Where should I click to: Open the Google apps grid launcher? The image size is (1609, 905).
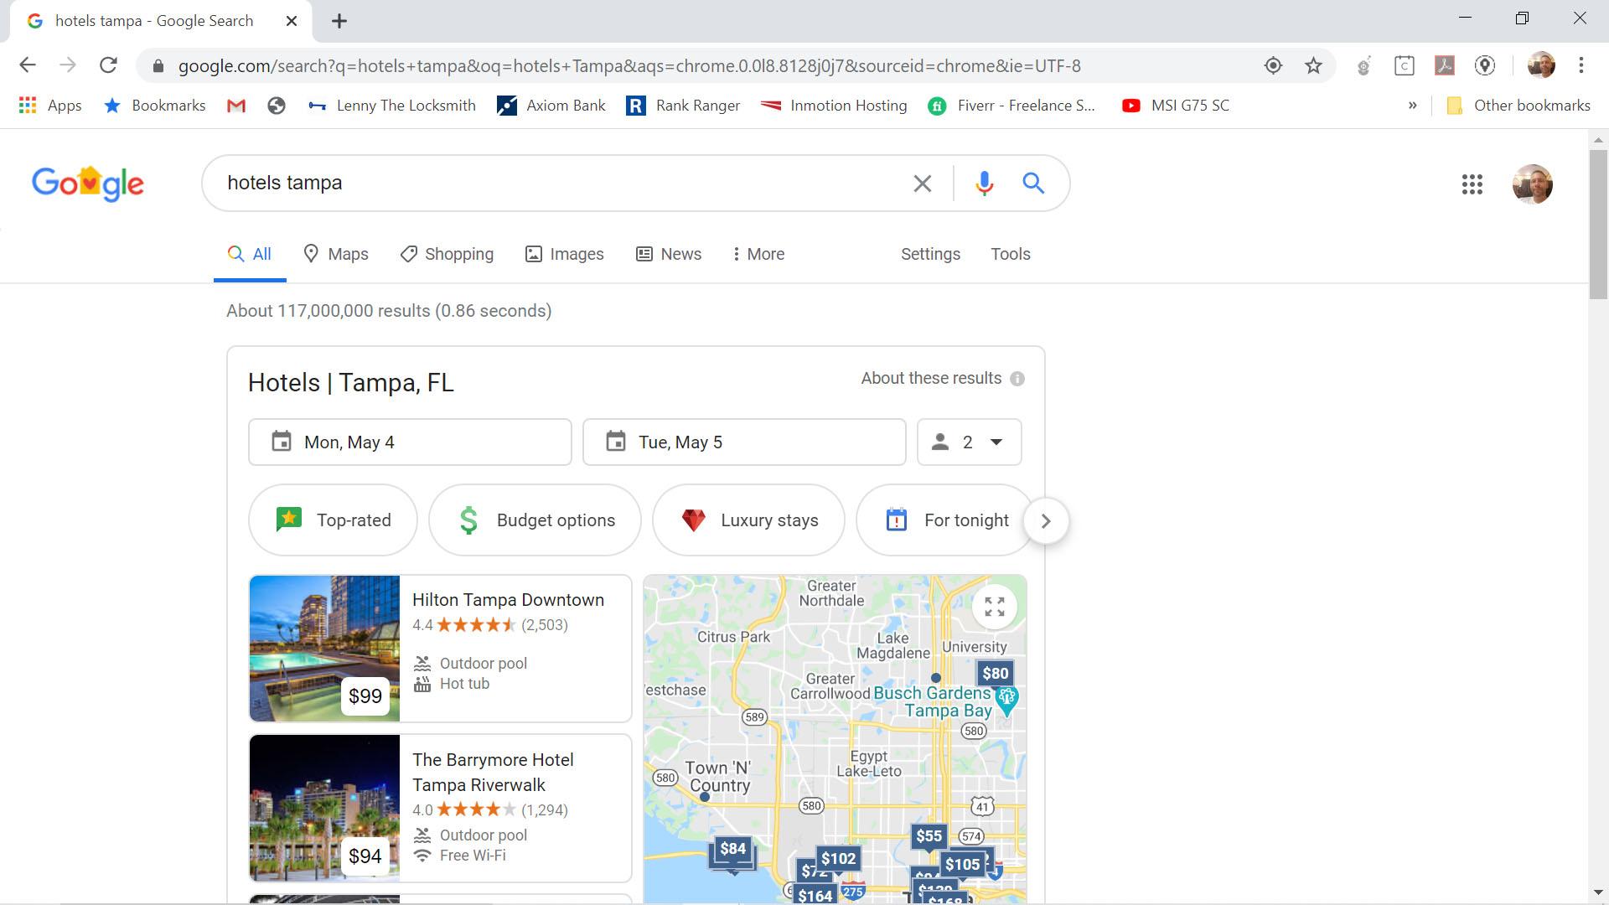tap(1472, 184)
